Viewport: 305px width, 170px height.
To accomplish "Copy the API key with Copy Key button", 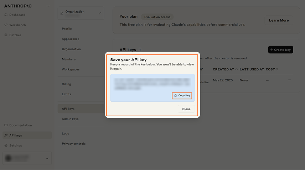I will (x=182, y=95).
